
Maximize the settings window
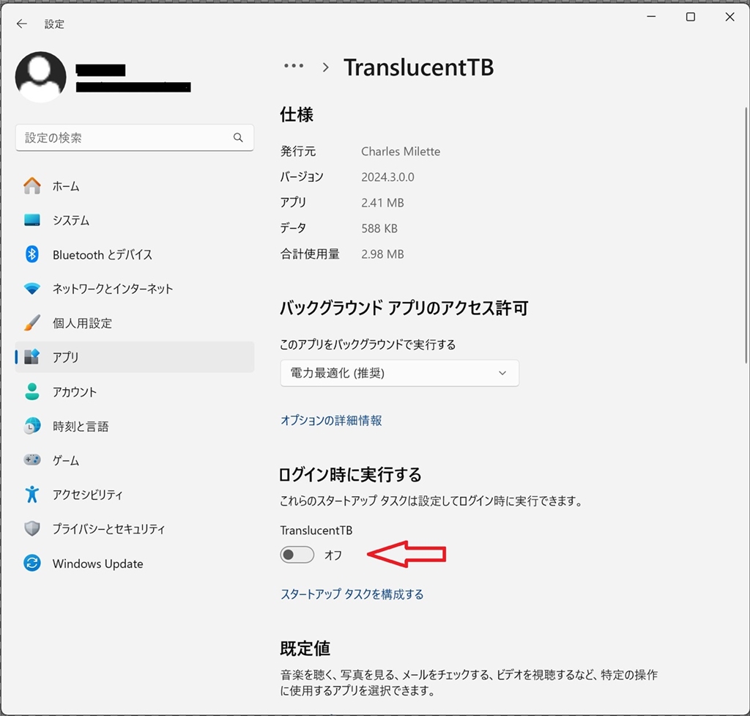pyautogui.click(x=690, y=17)
